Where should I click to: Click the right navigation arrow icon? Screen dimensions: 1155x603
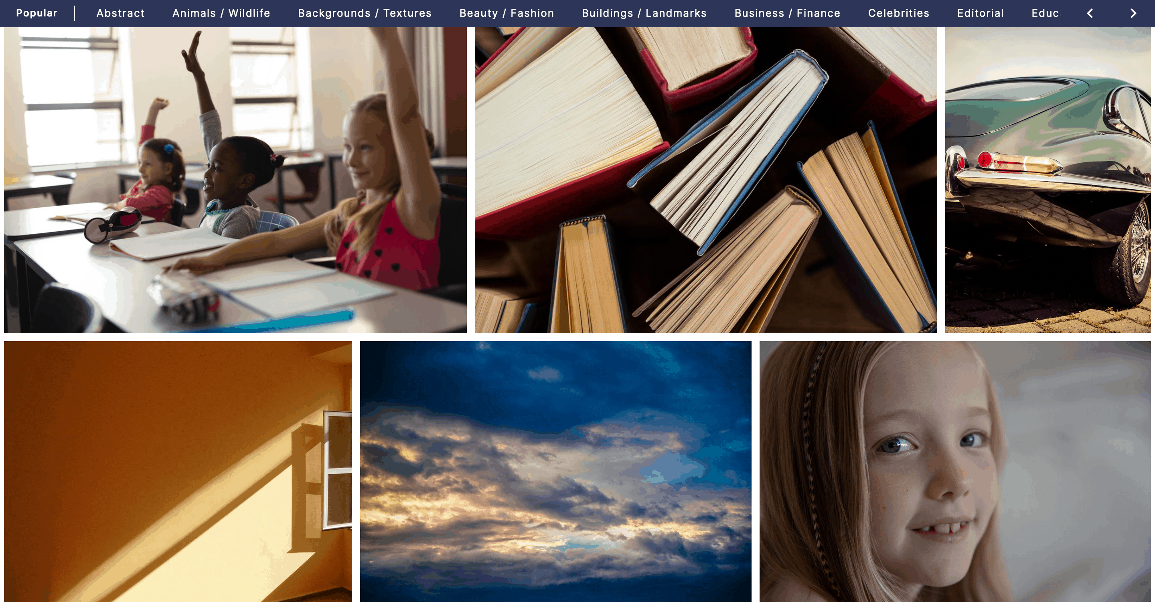pos(1134,13)
